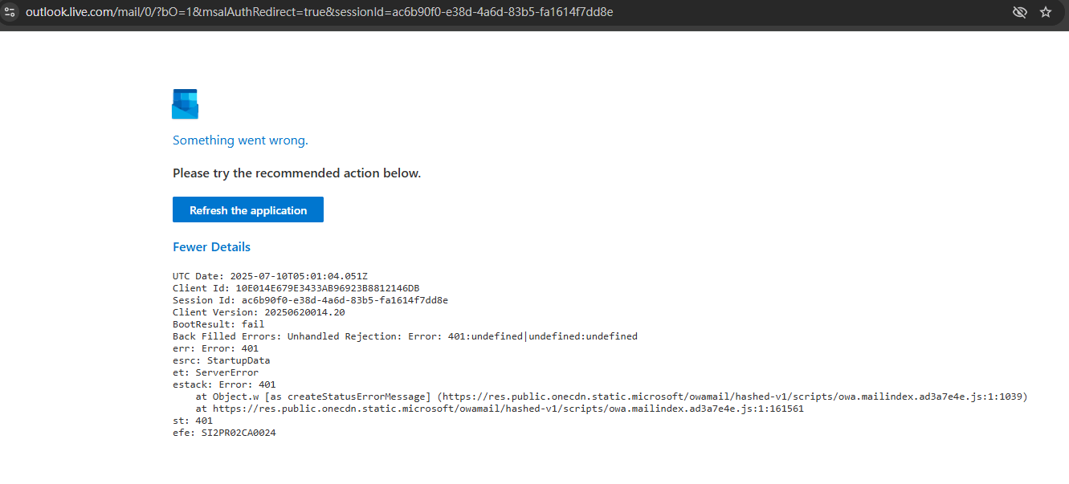The width and height of the screenshot is (1069, 484).
Task: Click the Outlook logo icon
Action: [185, 104]
